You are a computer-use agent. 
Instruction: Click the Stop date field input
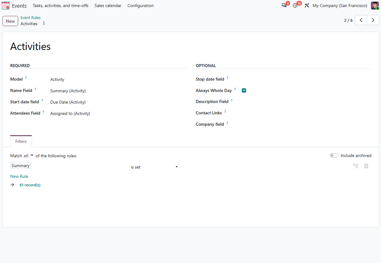(306, 79)
